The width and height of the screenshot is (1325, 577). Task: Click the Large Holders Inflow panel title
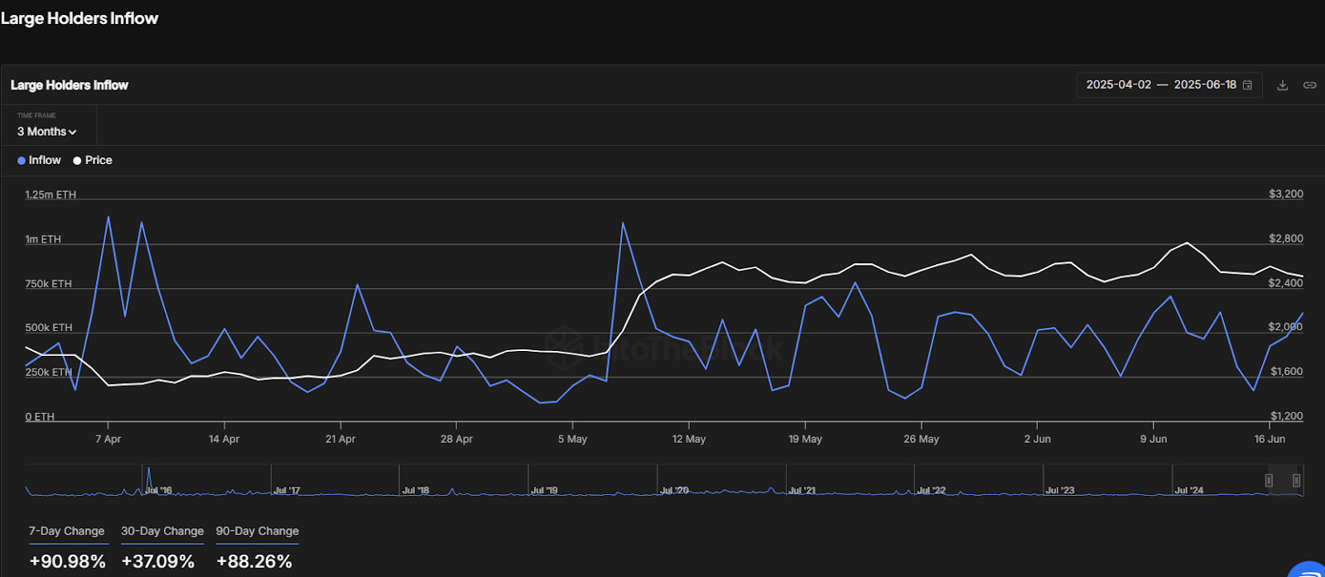click(70, 85)
